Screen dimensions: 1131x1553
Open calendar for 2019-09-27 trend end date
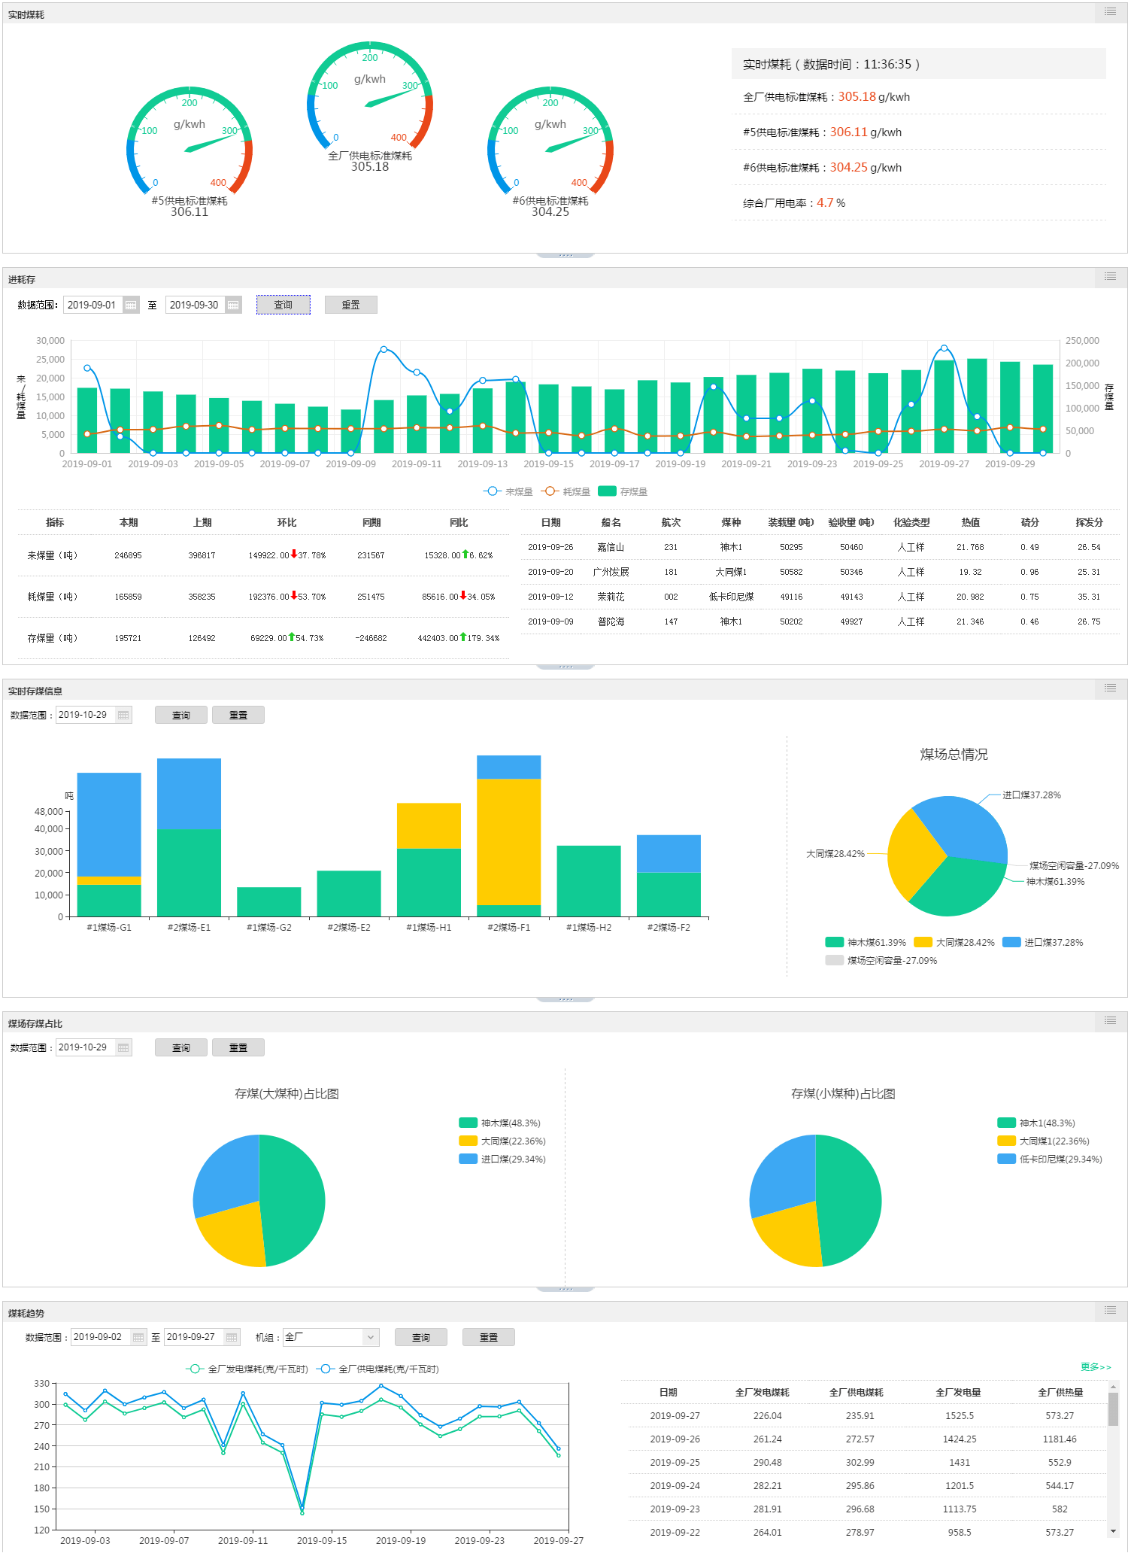[x=232, y=1338]
